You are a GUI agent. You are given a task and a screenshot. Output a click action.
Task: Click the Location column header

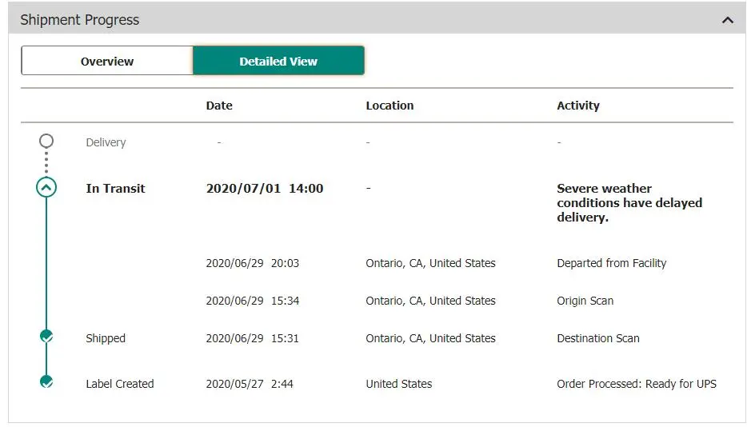389,106
